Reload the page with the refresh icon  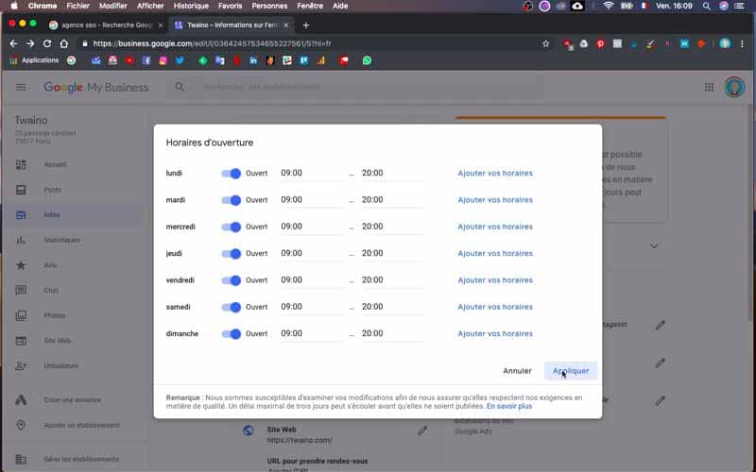(46, 43)
